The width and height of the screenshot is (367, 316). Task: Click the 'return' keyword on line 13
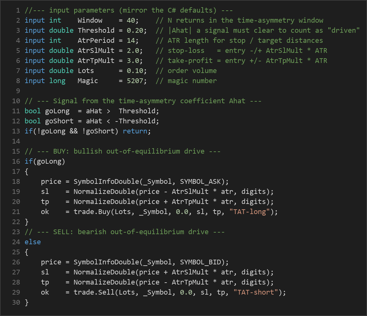coord(135,131)
